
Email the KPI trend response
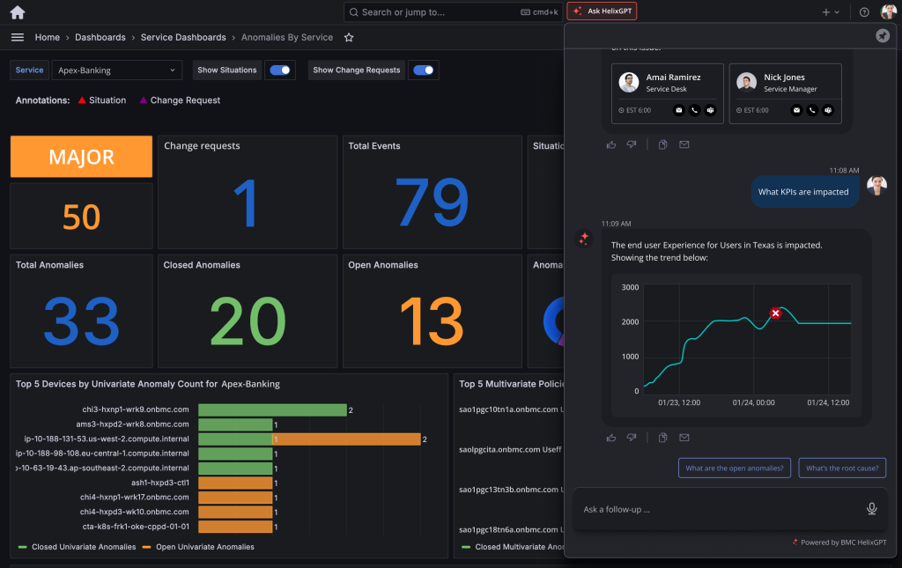(684, 438)
